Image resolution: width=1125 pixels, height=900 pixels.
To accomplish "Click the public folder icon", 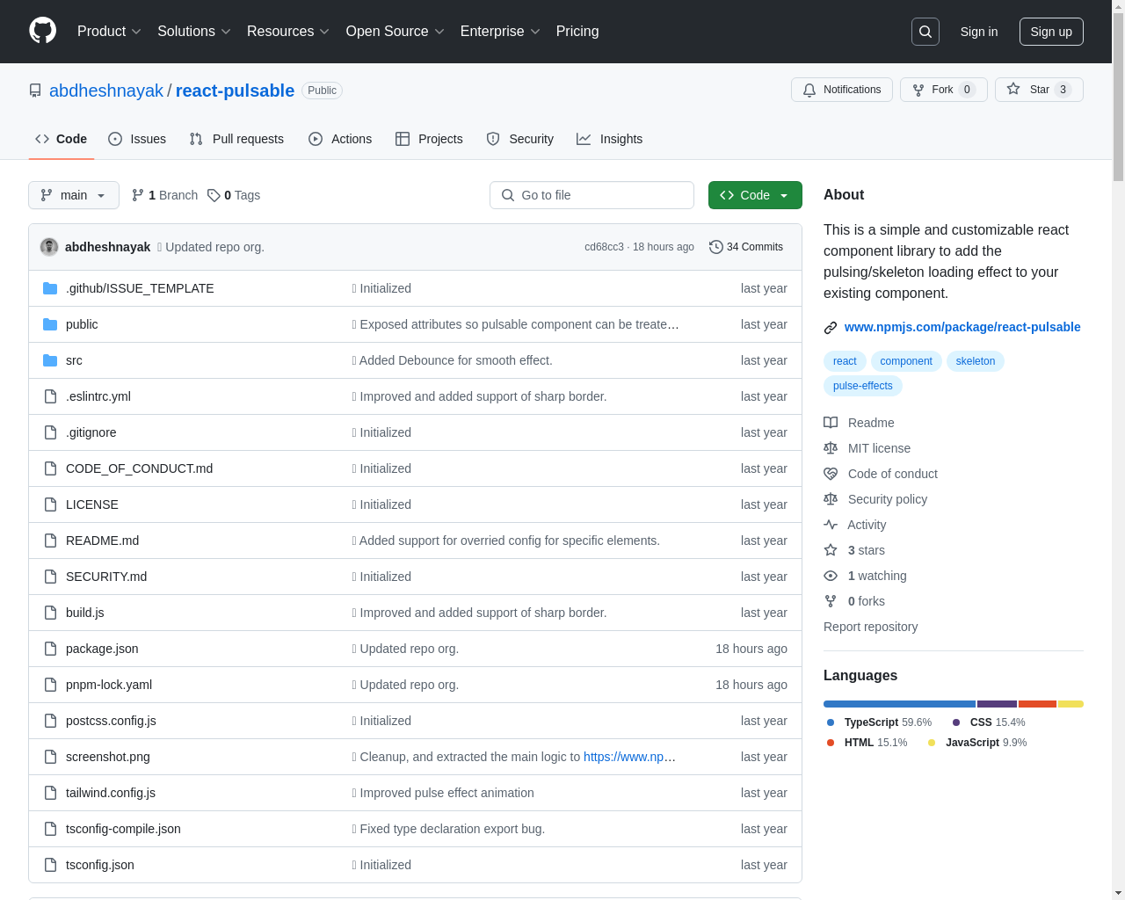I will pos(50,324).
